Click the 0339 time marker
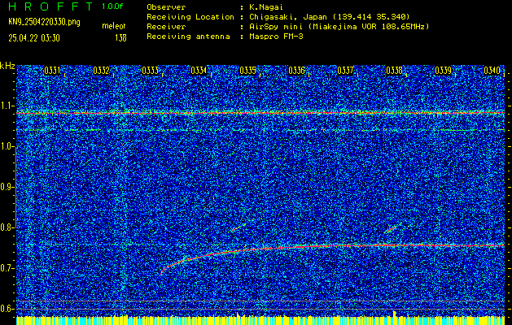Screen dimensions: 512x325 point(443,71)
